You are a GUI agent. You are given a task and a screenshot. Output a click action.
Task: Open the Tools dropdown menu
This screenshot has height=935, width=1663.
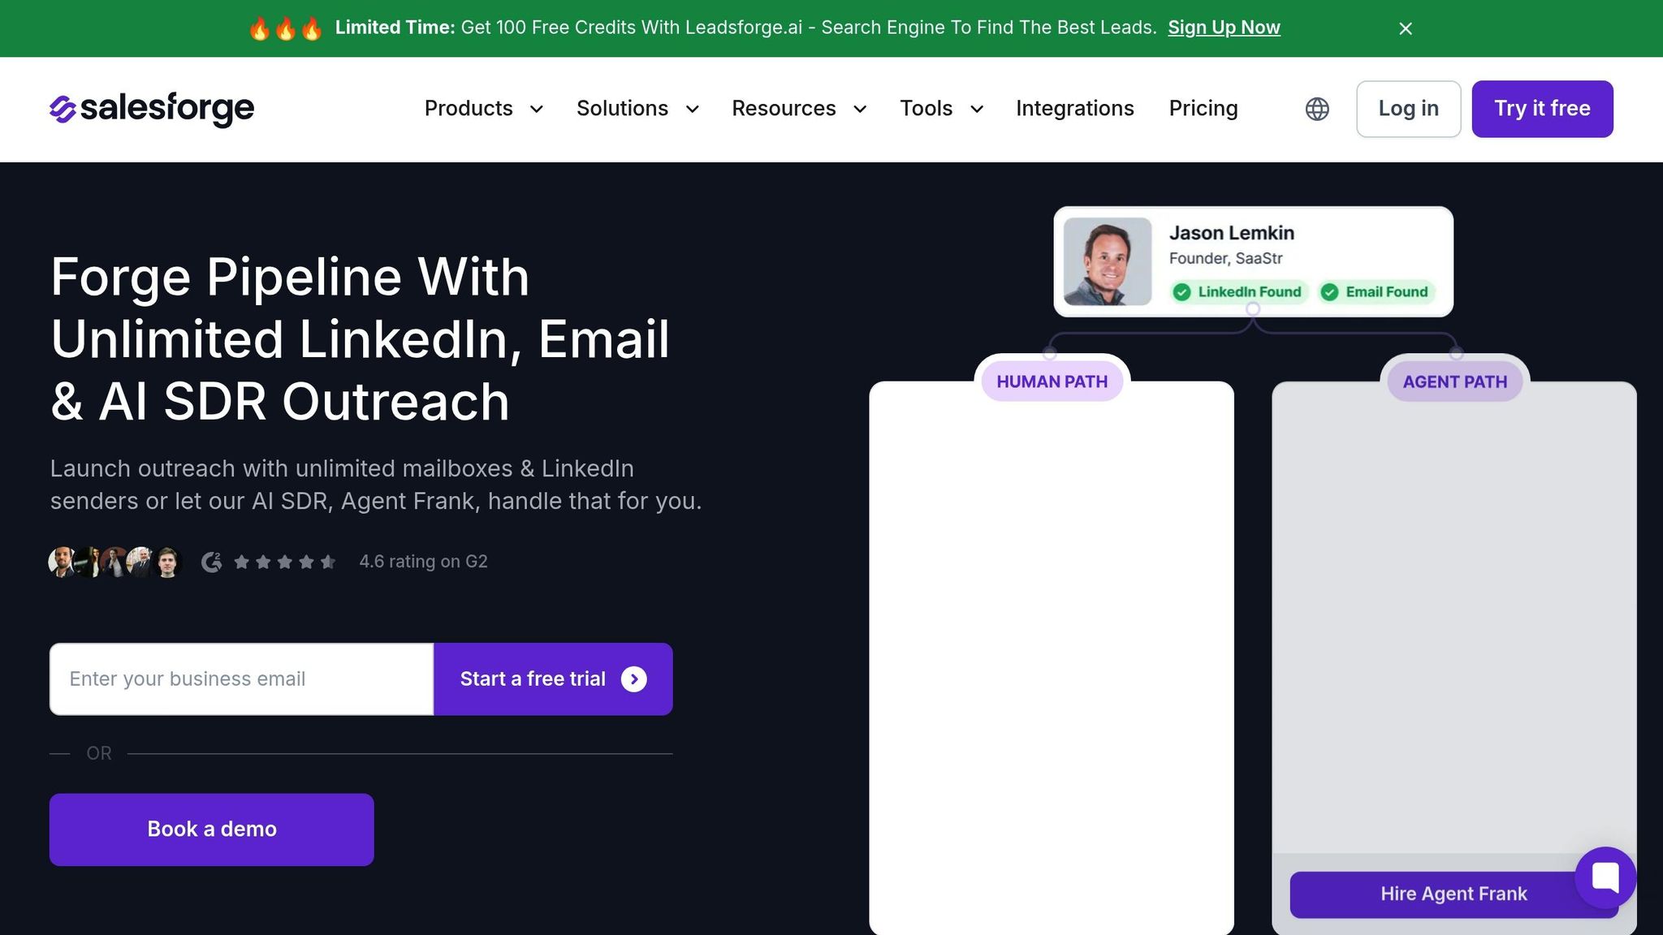tap(941, 109)
